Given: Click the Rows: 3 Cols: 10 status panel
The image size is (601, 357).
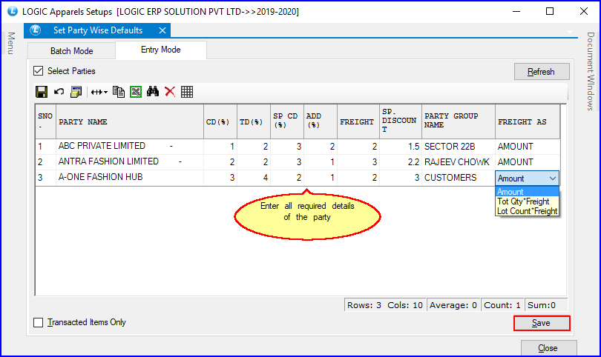Looking at the screenshot, I should [x=385, y=305].
